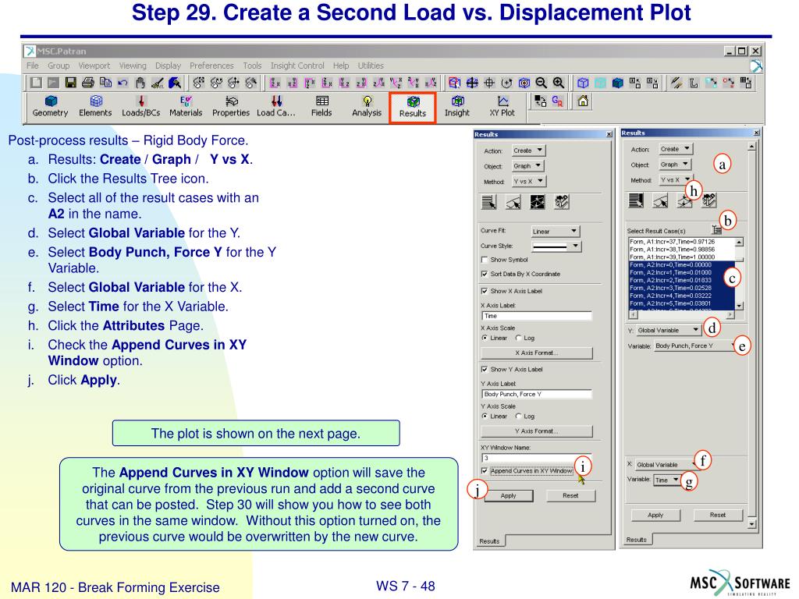Click the highlighted Results application icon
Image resolution: width=799 pixels, height=599 pixels.
click(x=412, y=108)
